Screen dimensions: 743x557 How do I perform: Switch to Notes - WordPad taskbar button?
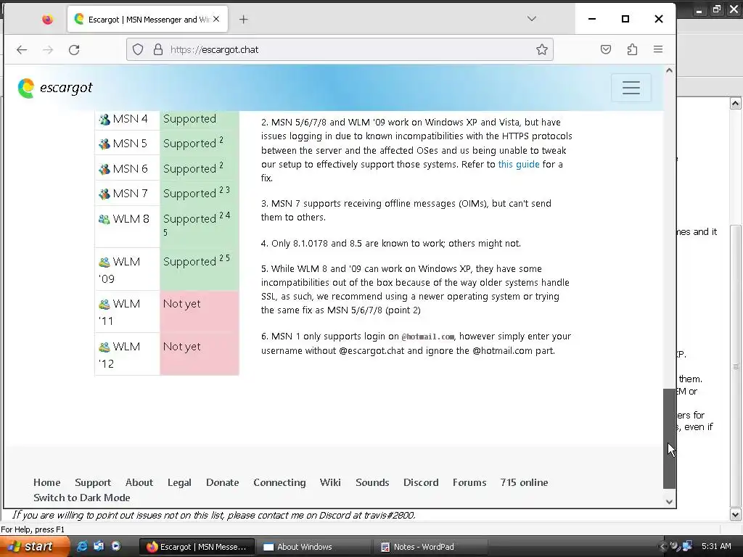pos(429,547)
